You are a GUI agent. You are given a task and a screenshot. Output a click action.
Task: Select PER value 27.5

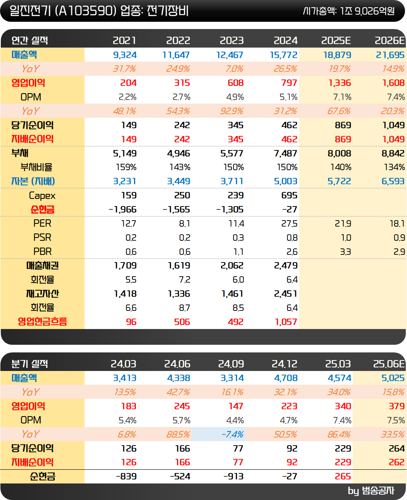(x=289, y=223)
